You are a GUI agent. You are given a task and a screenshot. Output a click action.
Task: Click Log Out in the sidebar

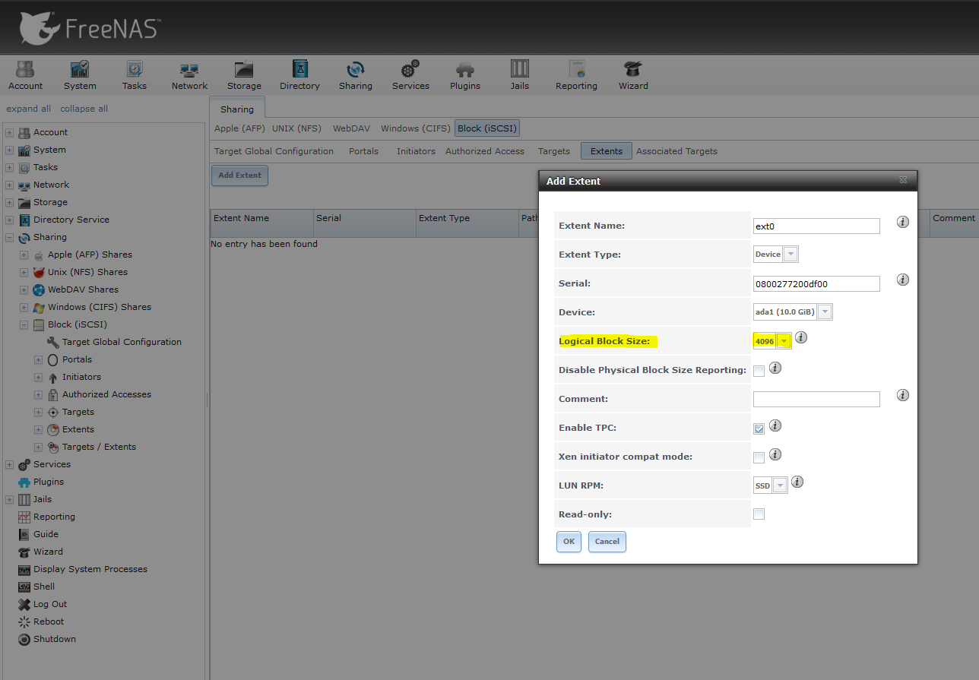coord(50,604)
